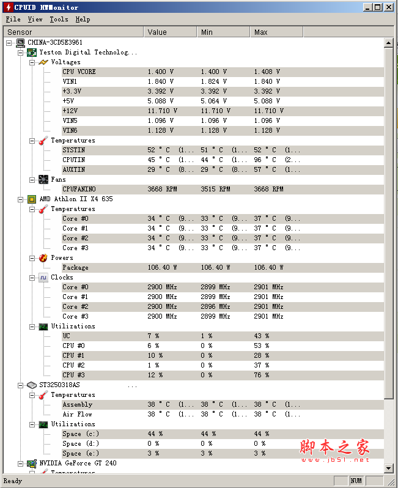
Task: Click the CPU chip icon beside AMD Athlon II X4 635
Action: (32, 199)
